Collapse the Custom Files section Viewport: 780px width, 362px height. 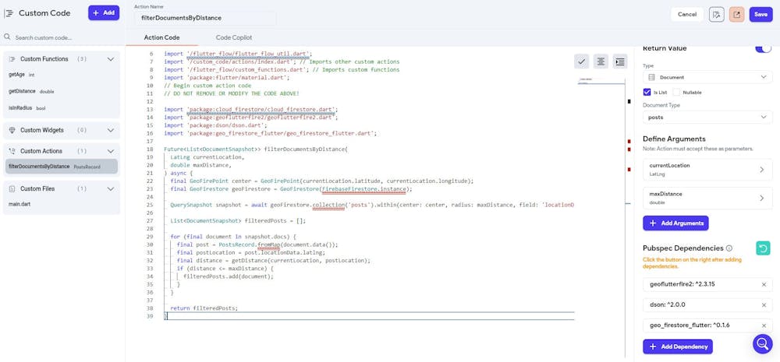click(111, 188)
